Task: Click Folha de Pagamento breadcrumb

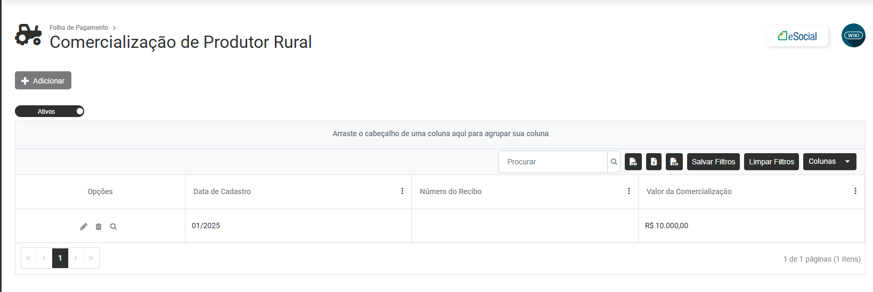Action: coord(79,28)
